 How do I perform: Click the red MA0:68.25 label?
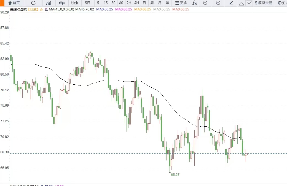(x=181, y=9)
